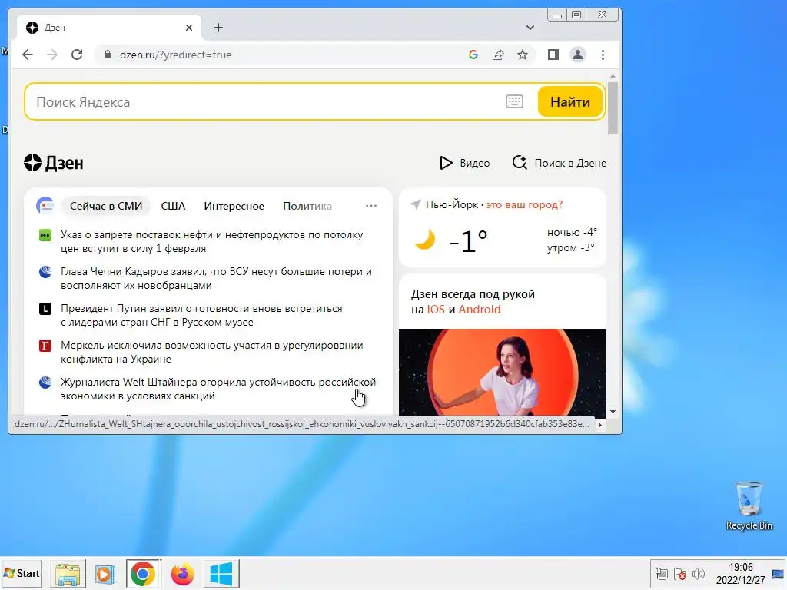Click the share page icon
The image size is (787, 590).
click(x=498, y=55)
